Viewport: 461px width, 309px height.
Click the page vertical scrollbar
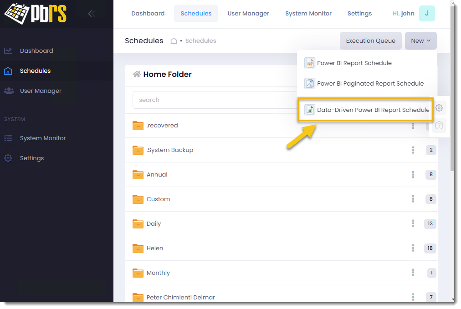[452, 88]
